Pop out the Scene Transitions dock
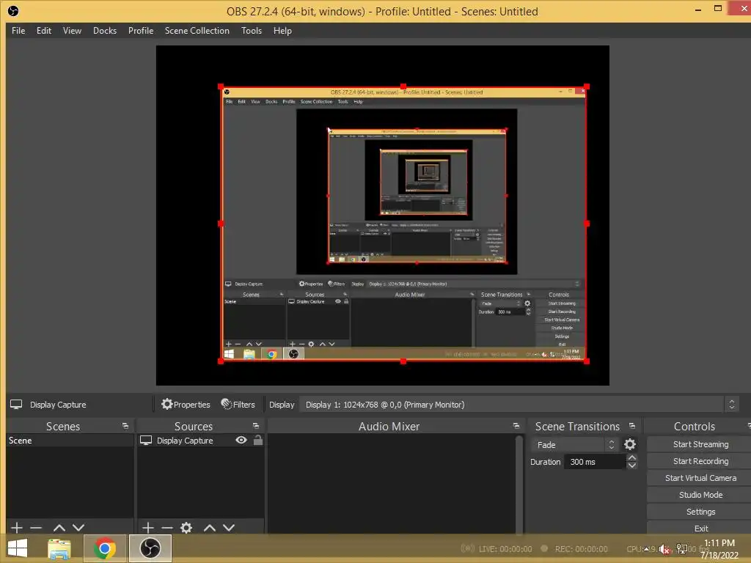 point(631,426)
